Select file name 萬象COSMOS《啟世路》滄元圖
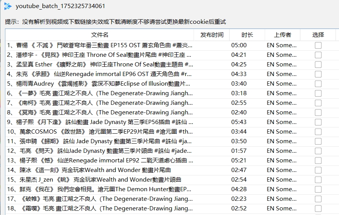 [100, 132]
